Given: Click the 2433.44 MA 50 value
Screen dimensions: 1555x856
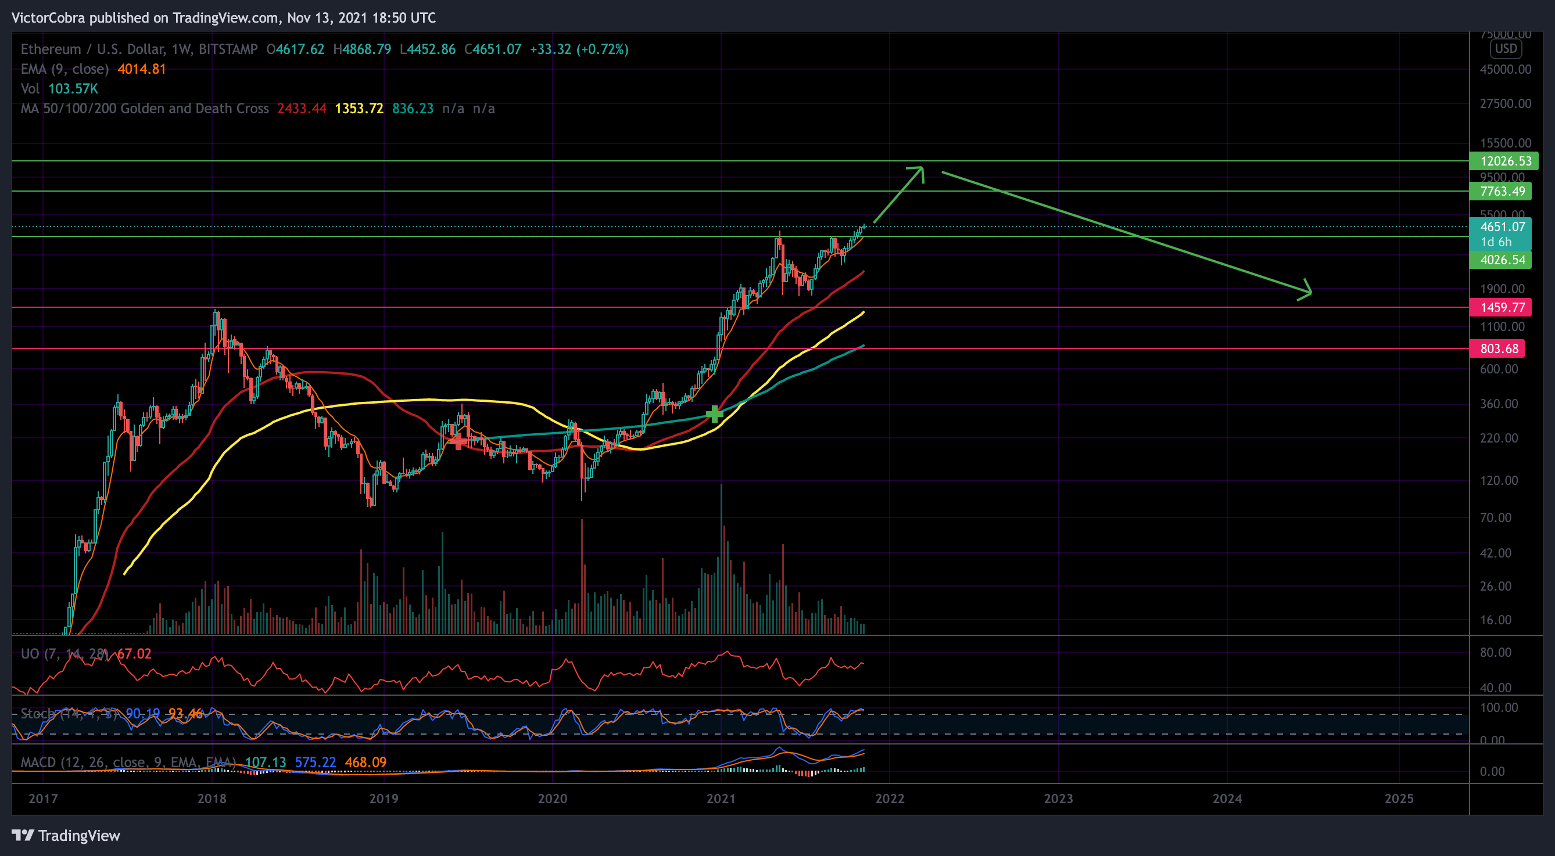Looking at the screenshot, I should pos(302,109).
